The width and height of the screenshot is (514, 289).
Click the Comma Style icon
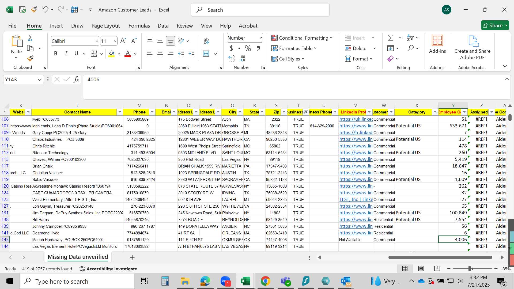pos(259,48)
